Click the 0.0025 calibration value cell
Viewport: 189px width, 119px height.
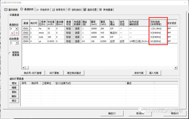[51, 41]
